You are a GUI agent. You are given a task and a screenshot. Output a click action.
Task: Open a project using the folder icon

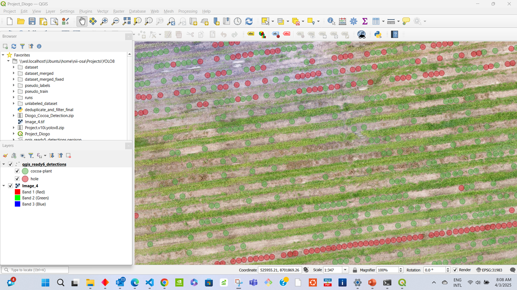pyautogui.click(x=21, y=21)
